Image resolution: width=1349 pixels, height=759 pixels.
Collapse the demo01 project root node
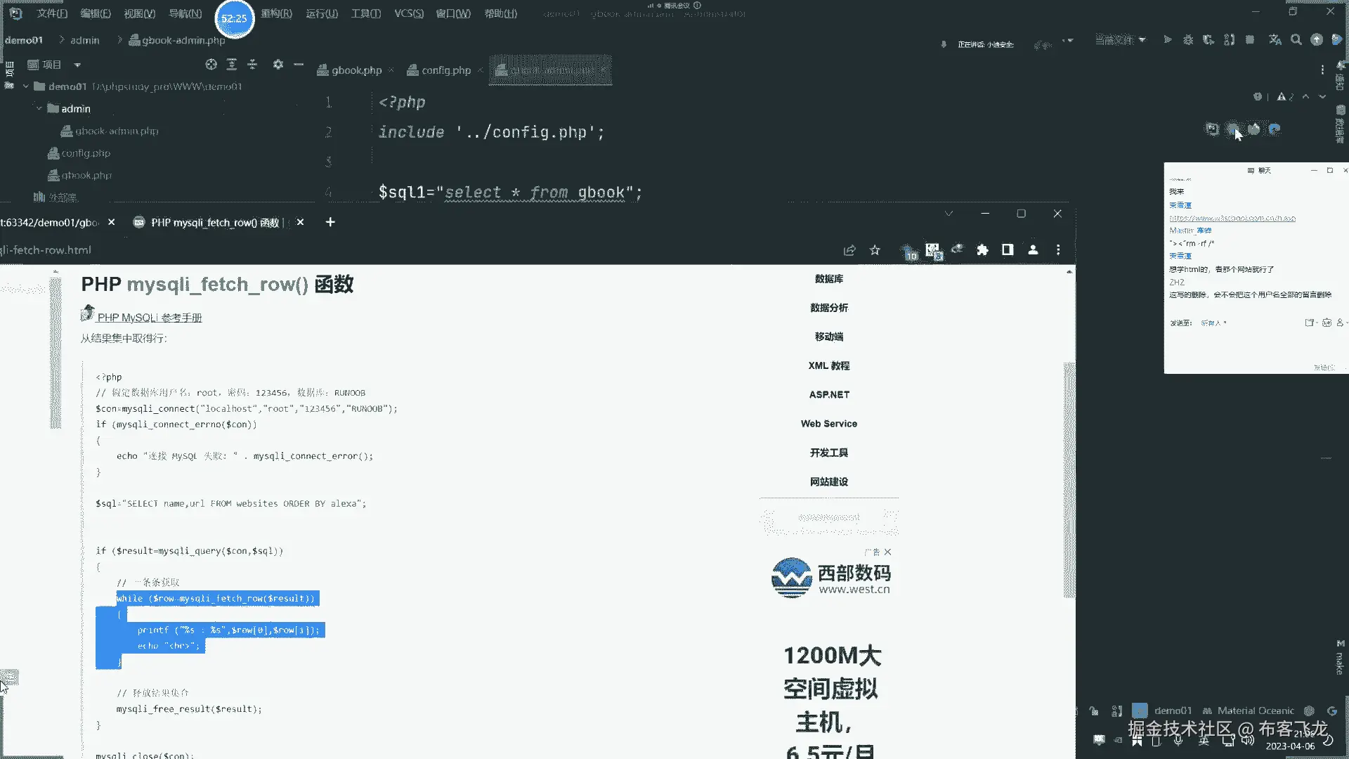pyautogui.click(x=26, y=86)
